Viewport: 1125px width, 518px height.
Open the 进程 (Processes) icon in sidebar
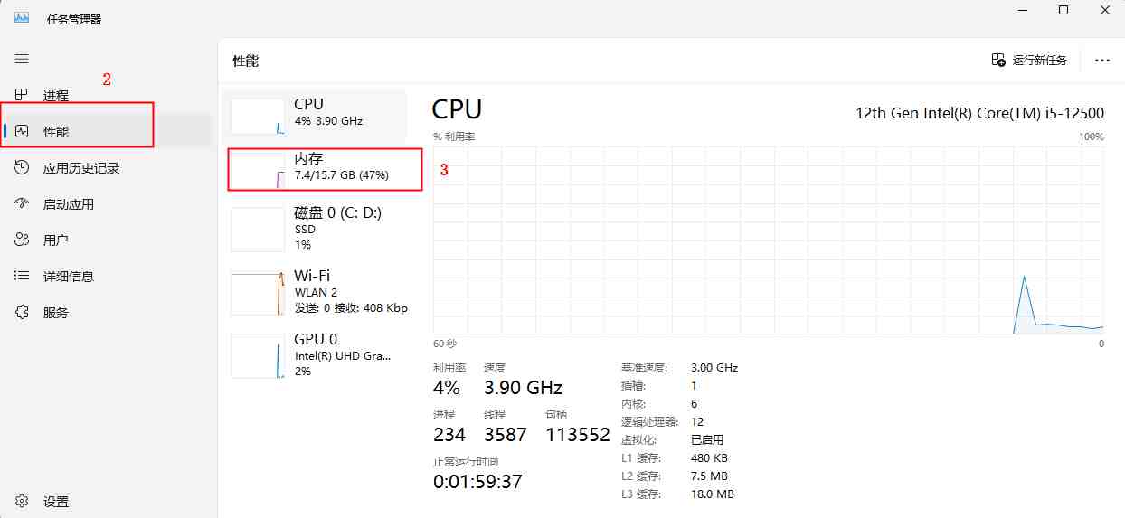[23, 95]
